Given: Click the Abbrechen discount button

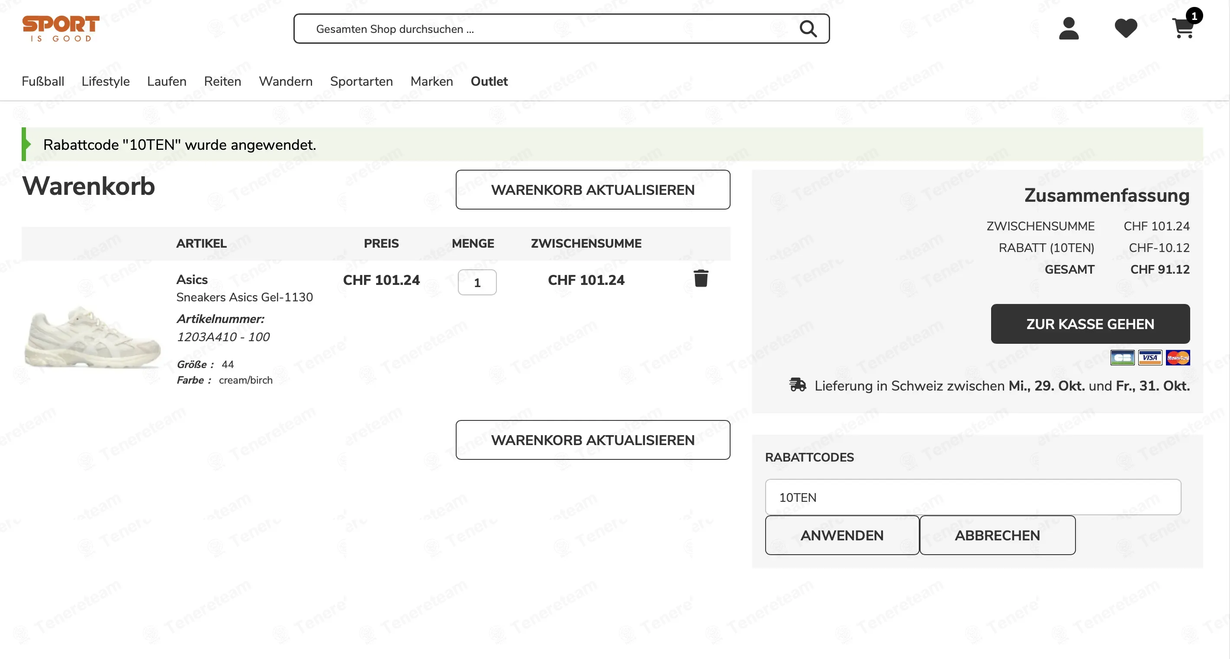Looking at the screenshot, I should (x=997, y=535).
